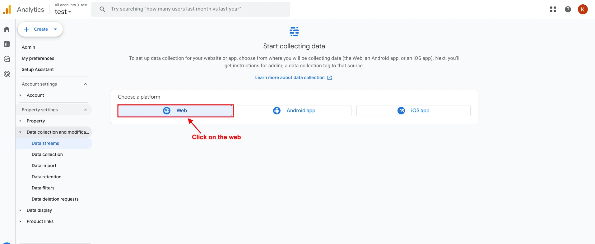
Task: Open the Reports bar chart icon
Action: pyautogui.click(x=7, y=44)
